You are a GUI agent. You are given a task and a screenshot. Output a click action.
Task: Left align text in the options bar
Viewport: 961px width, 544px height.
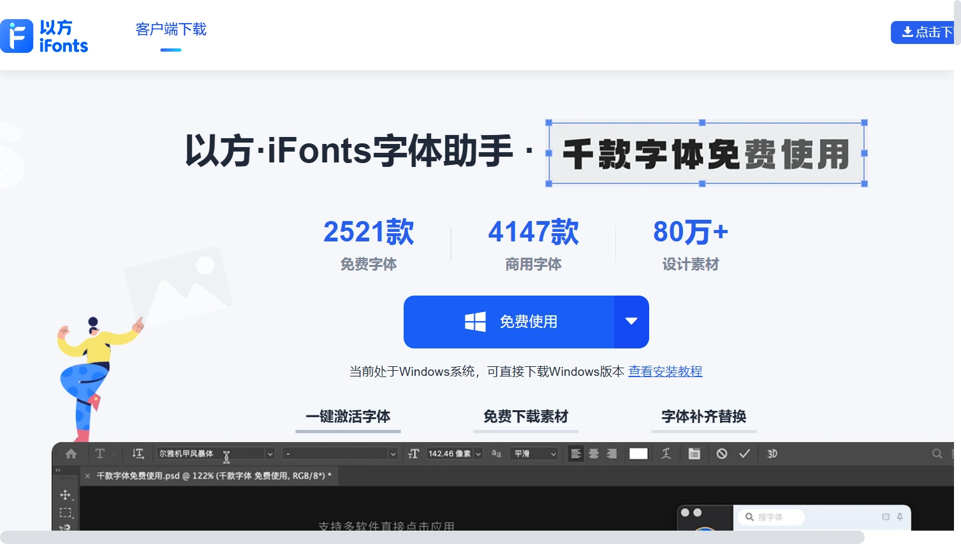576,454
